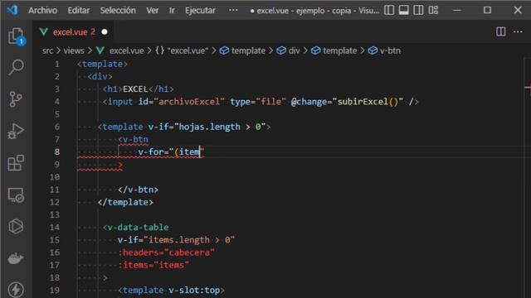531x298 pixels.
Task: Expand hidden menu bar items ellipsis
Action: [x=233, y=10]
